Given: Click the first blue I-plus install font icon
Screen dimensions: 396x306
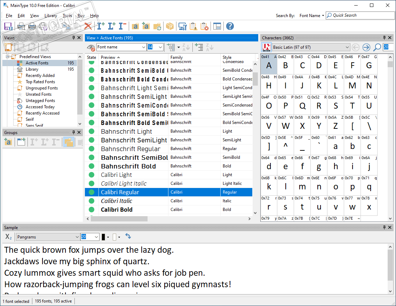Looking at the screenshot, I should (x=101, y=26).
